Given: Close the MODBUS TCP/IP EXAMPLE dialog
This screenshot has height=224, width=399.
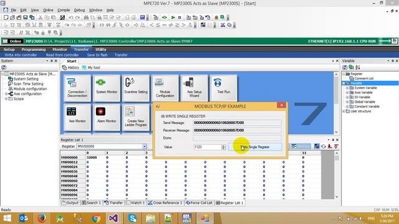Looking at the screenshot, I should pyautogui.click(x=281, y=105).
